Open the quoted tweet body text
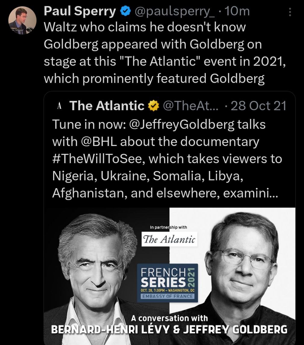Viewport: 304px width, 345px height. tap(167, 159)
